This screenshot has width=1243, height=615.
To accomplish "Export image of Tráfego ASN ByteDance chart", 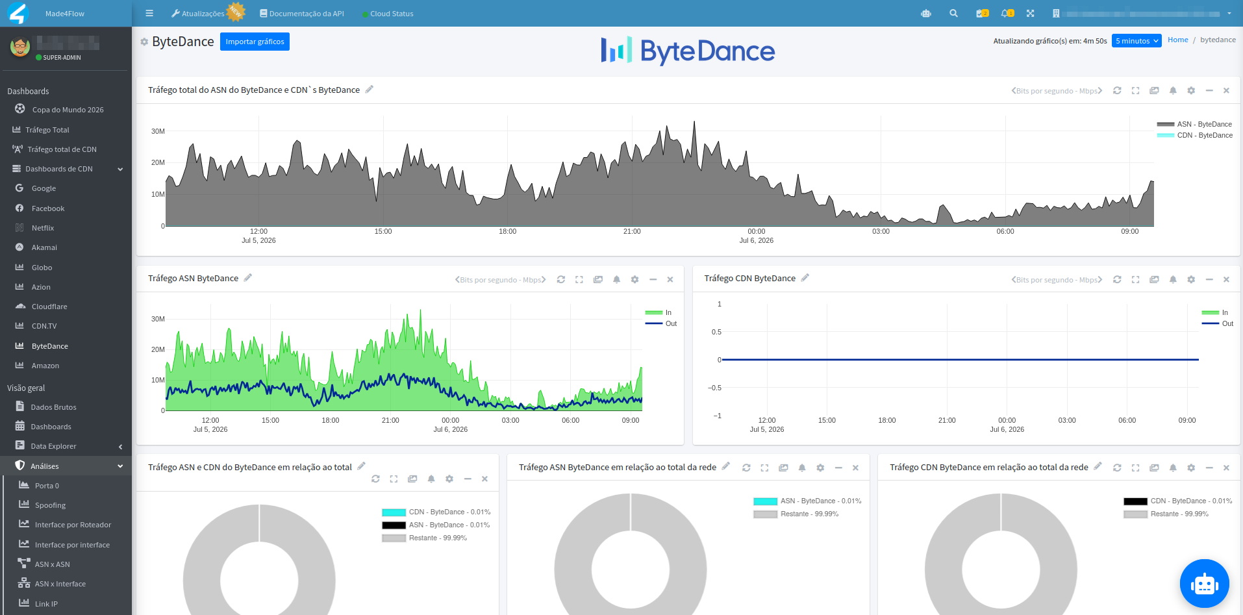I will pos(598,279).
